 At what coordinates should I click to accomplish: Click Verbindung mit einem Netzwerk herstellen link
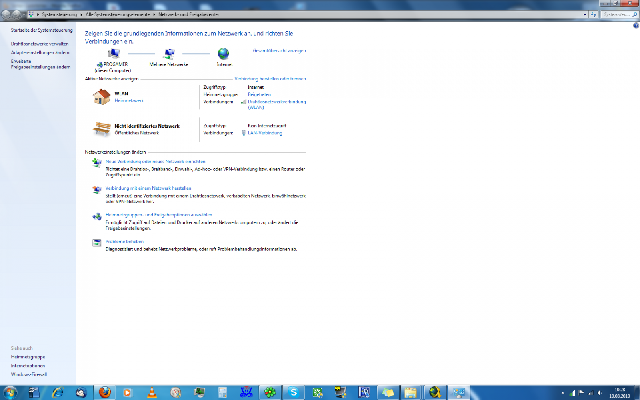point(148,188)
